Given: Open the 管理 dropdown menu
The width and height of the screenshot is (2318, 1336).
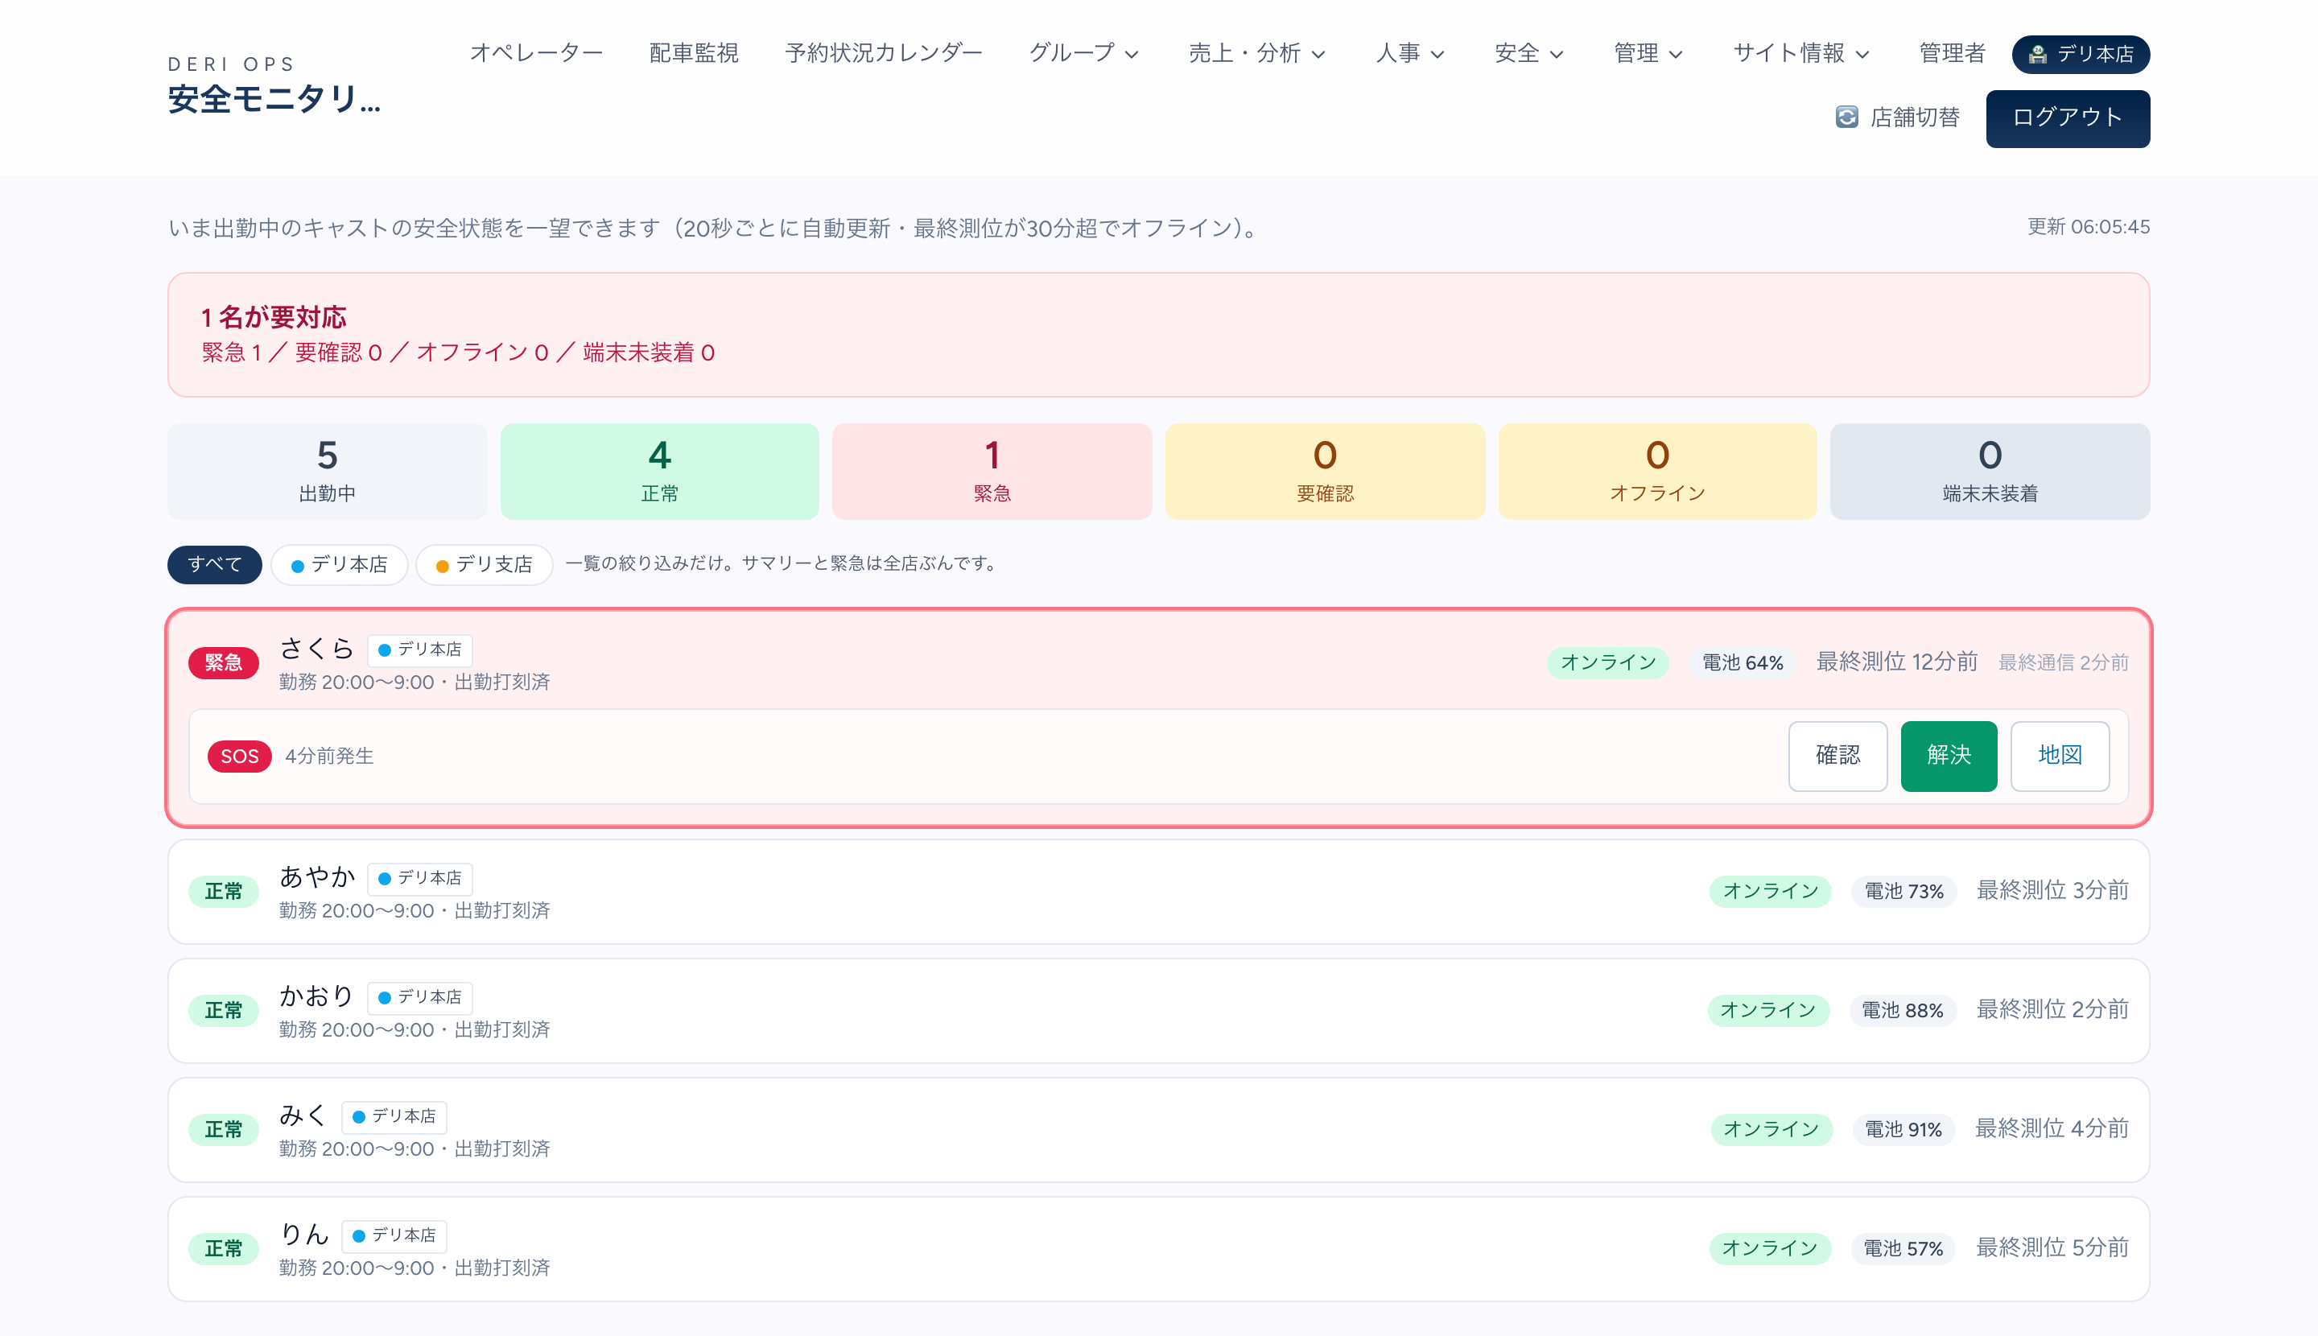Looking at the screenshot, I should tap(1648, 53).
